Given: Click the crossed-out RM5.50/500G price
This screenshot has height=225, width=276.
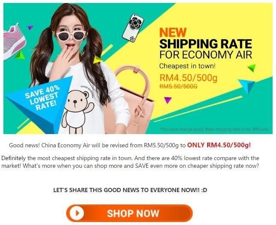Looking at the screenshot, I should tap(178, 86).
